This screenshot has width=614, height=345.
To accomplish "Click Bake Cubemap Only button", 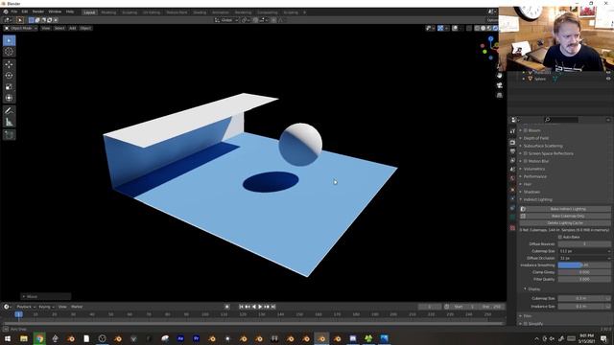I will click(565, 216).
